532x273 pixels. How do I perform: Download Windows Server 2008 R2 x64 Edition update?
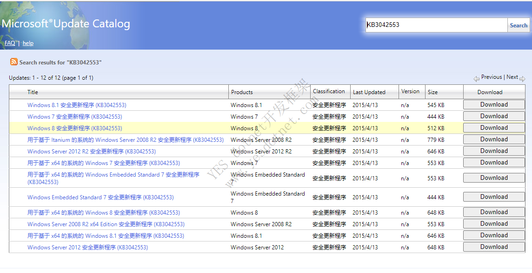pos(494,224)
